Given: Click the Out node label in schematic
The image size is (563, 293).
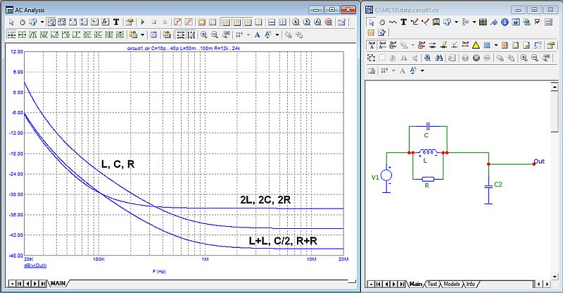Looking at the screenshot, I should tap(540, 161).
